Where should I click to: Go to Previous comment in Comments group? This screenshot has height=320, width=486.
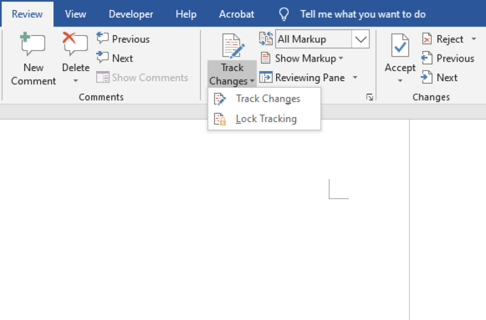tap(123, 39)
